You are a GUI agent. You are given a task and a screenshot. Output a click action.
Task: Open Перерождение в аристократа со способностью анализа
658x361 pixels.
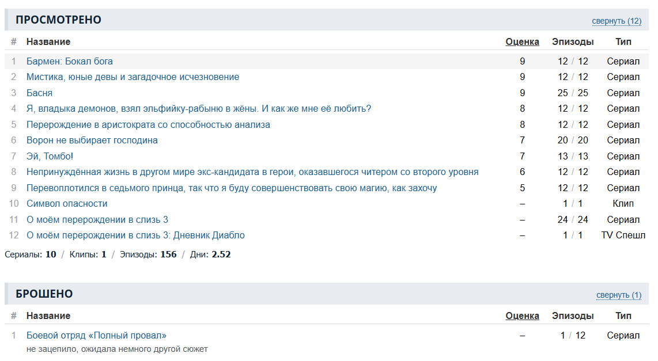(148, 124)
